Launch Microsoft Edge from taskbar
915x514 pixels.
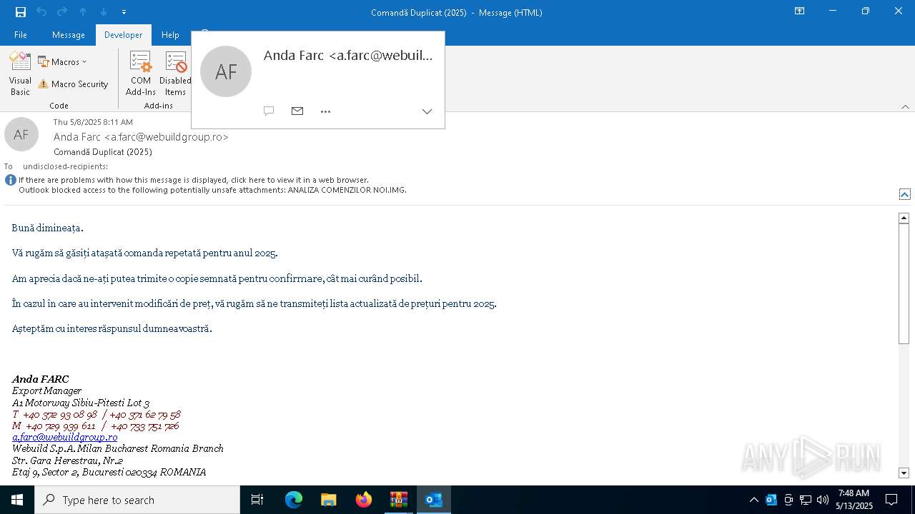pos(294,500)
